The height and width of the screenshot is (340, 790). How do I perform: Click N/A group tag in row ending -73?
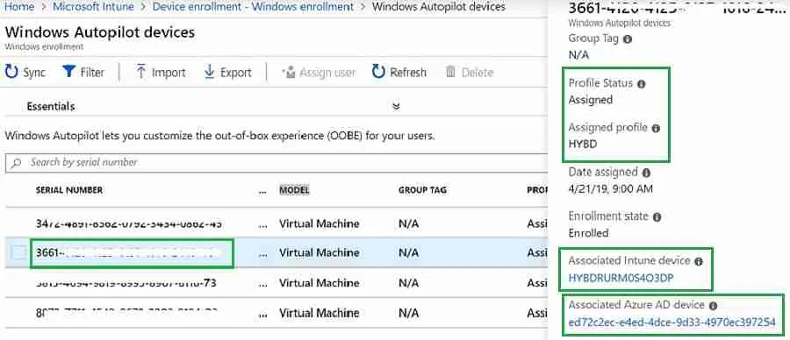click(408, 283)
